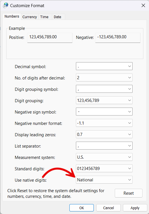This screenshot has width=149, height=214.
Task: Confirm changes with the OK button
Action: pyautogui.click(x=82, y=208)
